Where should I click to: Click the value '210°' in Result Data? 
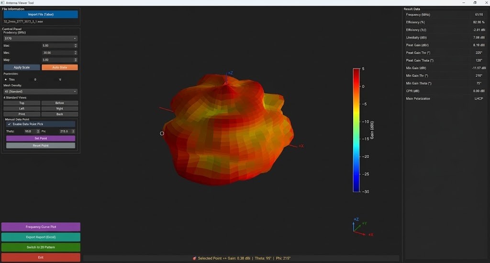479,76
